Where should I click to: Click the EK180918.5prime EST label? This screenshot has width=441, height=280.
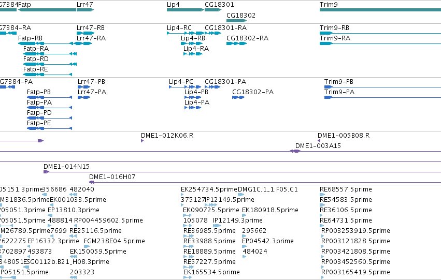pos(270,210)
